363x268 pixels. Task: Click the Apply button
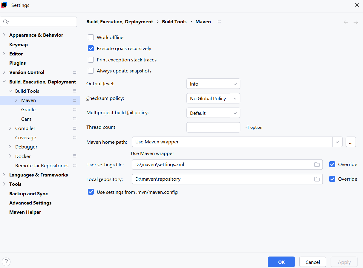(344, 262)
